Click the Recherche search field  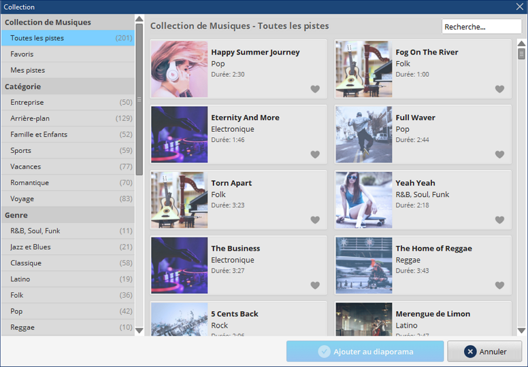[x=482, y=26]
